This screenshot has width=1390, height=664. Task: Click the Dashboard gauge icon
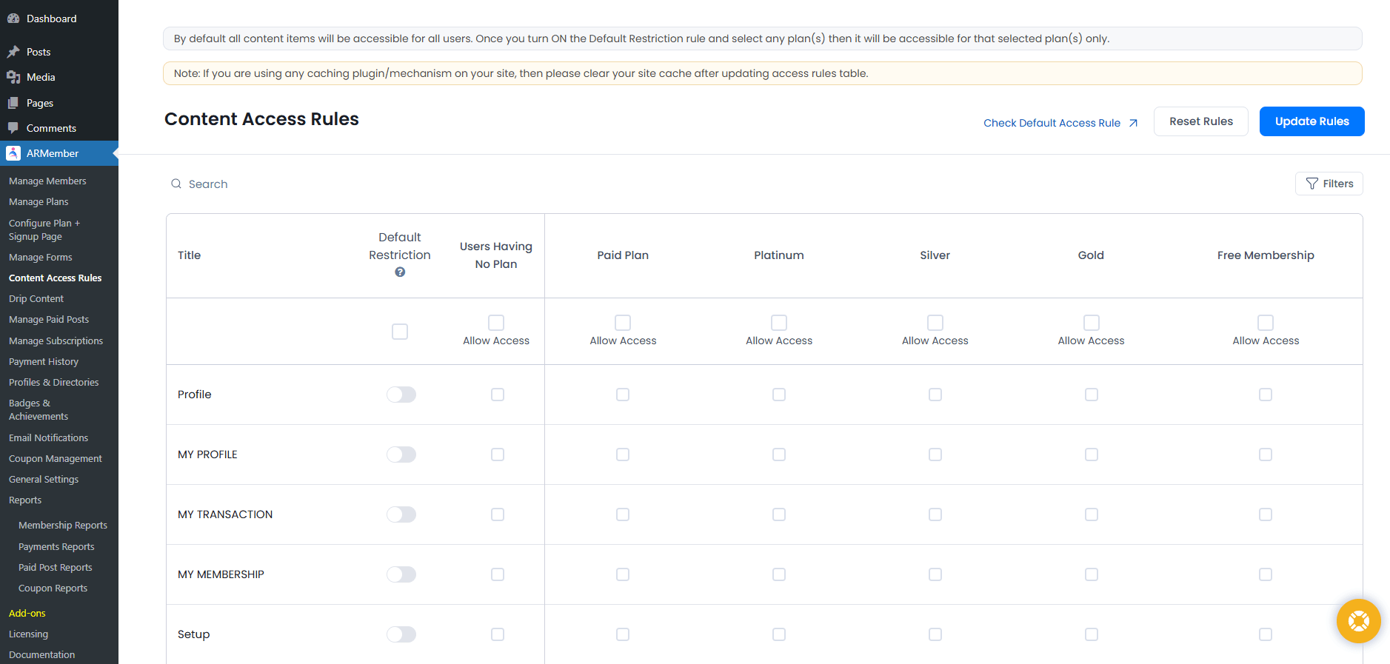13,19
